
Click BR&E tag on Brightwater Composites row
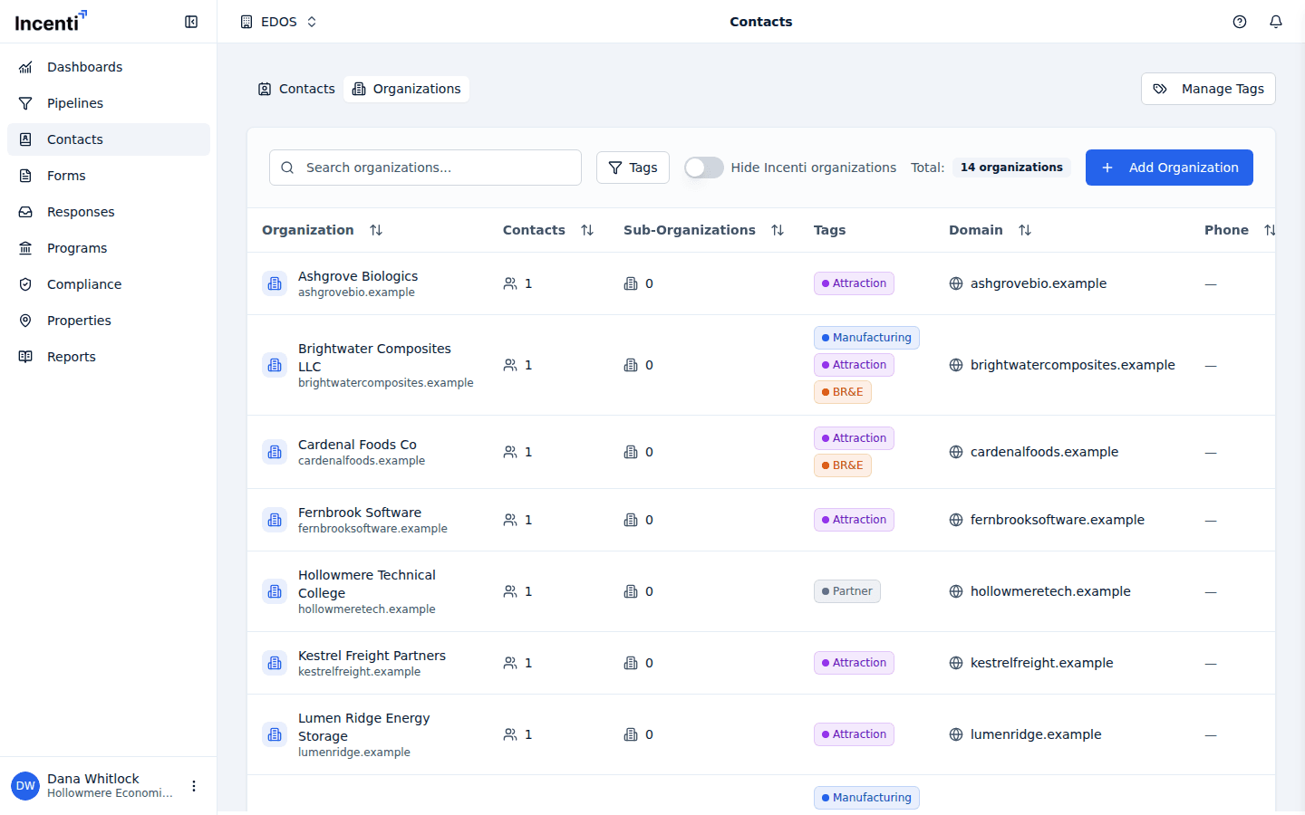click(842, 392)
